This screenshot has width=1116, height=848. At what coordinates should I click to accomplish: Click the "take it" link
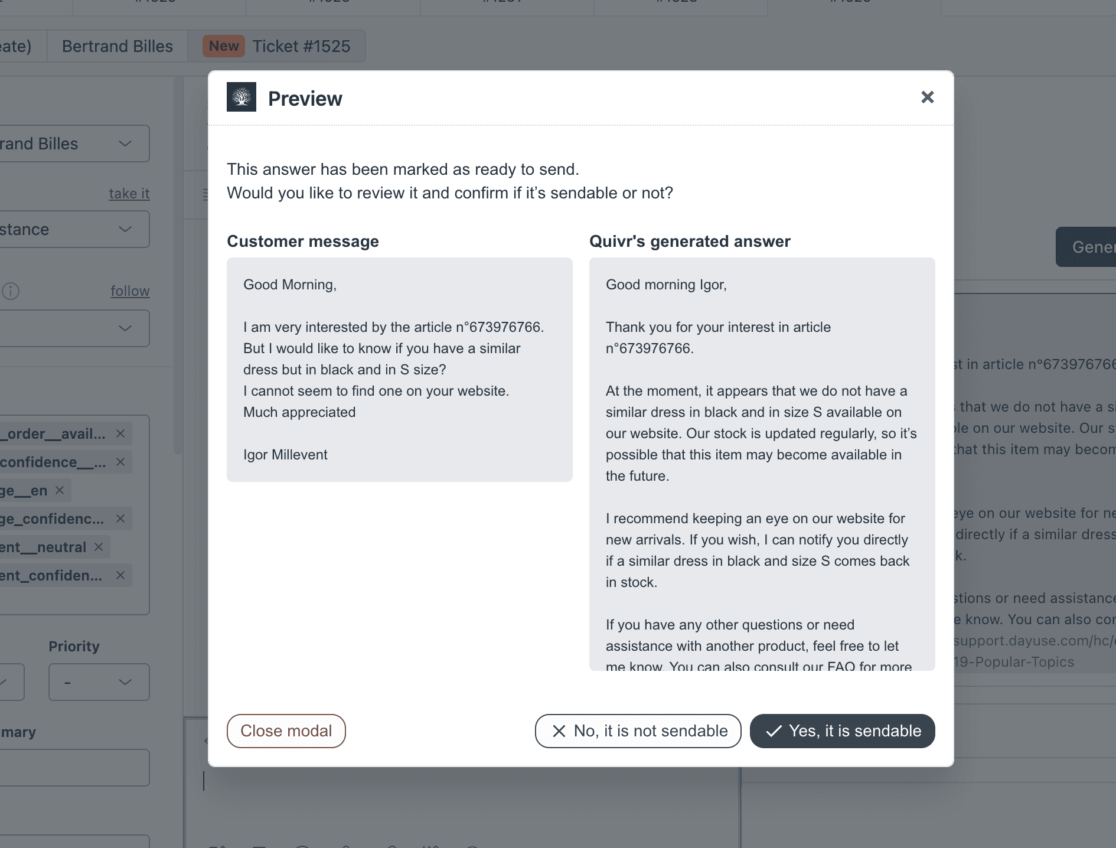pyautogui.click(x=129, y=193)
